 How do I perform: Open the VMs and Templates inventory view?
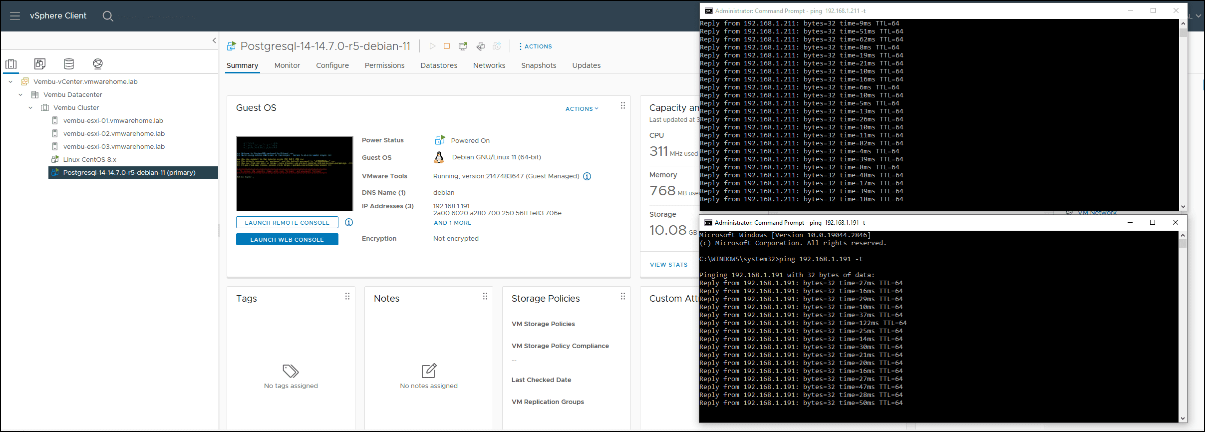(40, 64)
